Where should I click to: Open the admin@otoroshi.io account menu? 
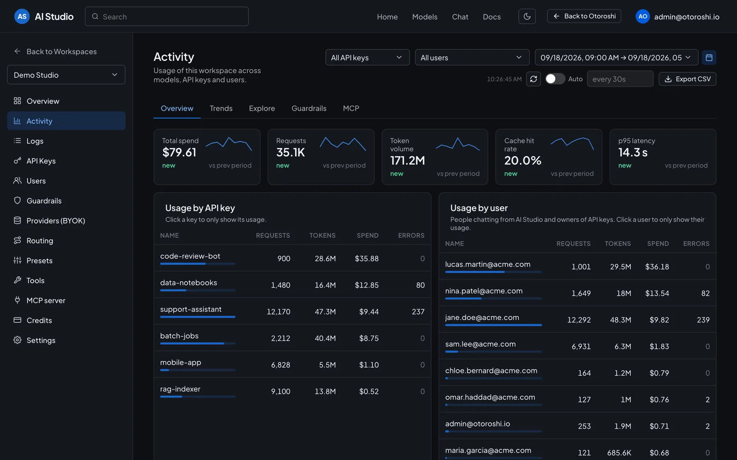pos(677,16)
